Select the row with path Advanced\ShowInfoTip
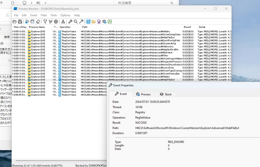The height and width of the screenshot is (167, 260). pyautogui.click(x=121, y=44)
